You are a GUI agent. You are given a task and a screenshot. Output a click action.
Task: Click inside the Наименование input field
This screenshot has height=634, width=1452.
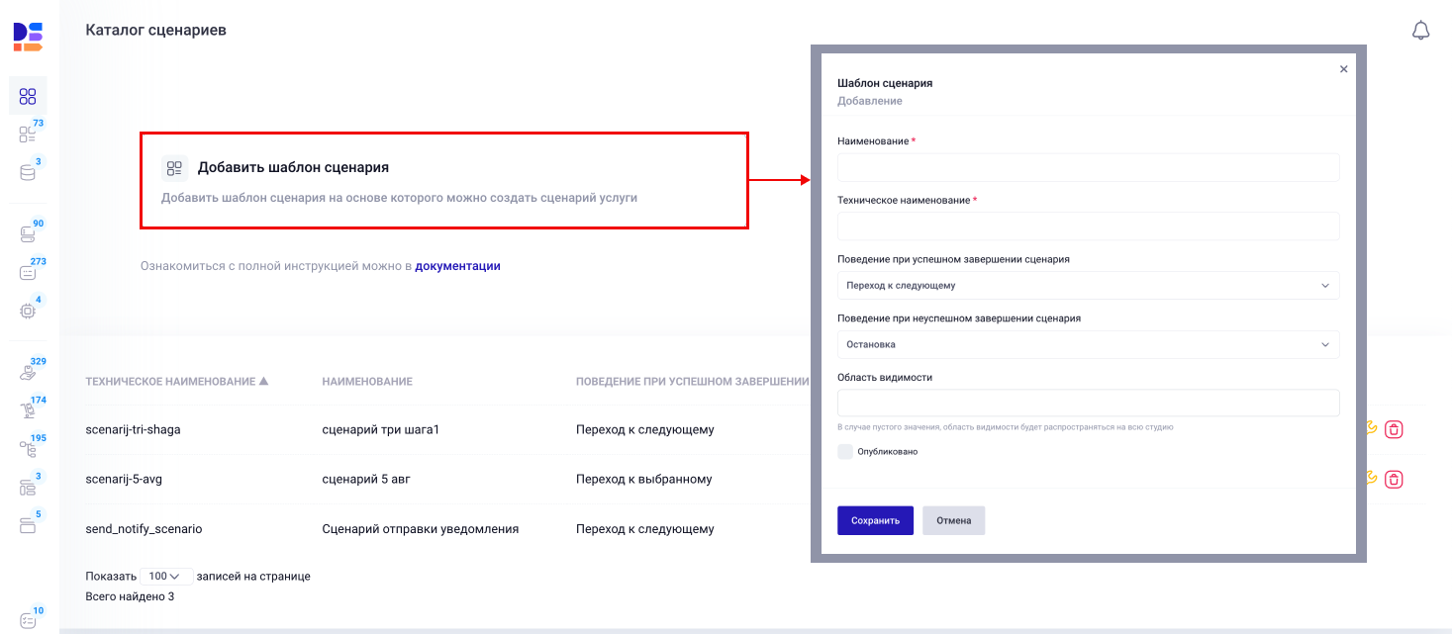1088,167
